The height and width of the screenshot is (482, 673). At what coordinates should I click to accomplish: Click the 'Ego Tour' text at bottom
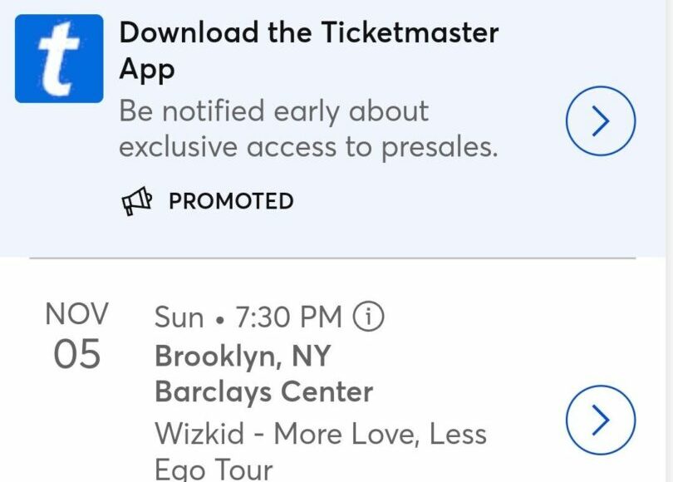(214, 469)
